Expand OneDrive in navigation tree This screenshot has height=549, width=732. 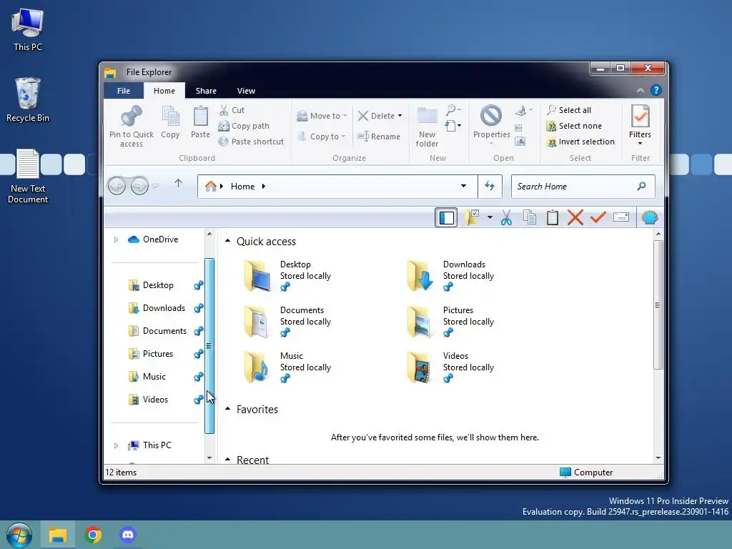[116, 239]
